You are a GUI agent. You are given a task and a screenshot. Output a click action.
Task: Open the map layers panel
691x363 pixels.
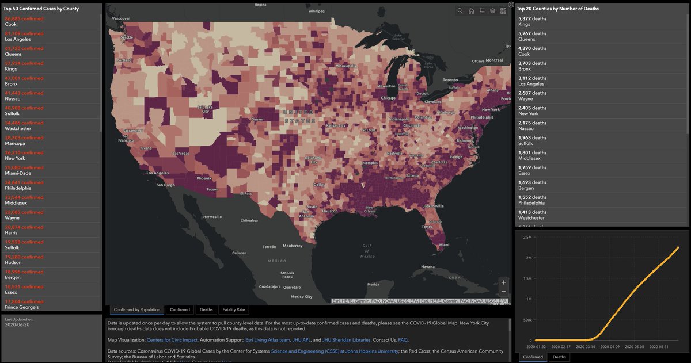pyautogui.click(x=492, y=11)
